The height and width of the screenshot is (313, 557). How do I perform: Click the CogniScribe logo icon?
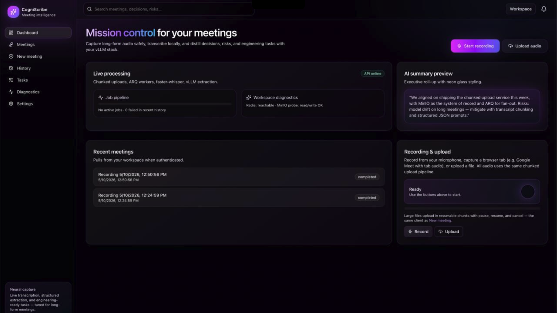[13, 12]
